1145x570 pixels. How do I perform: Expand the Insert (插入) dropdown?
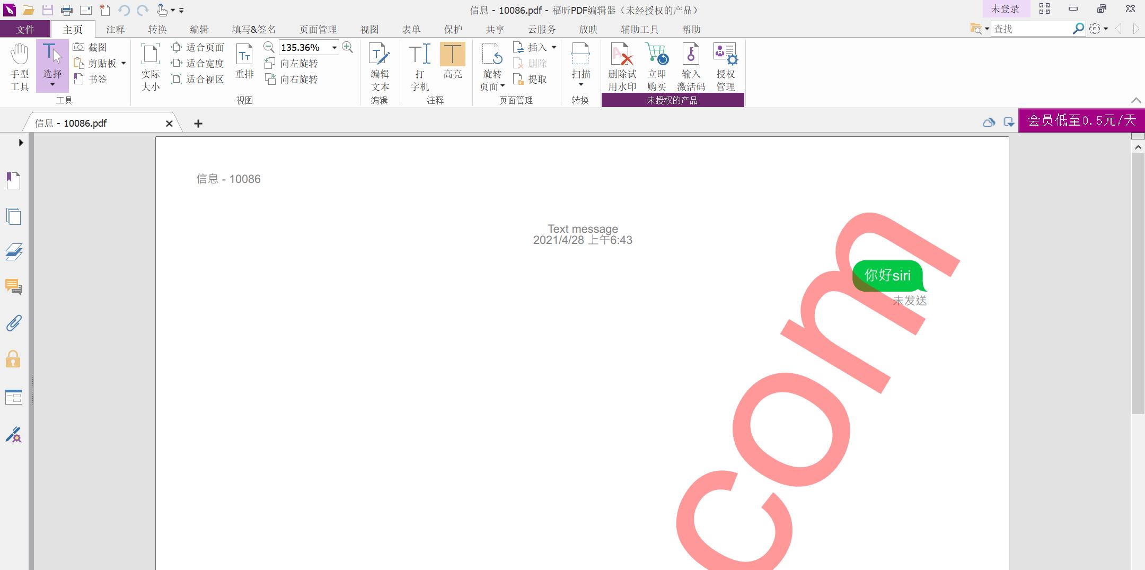pyautogui.click(x=554, y=47)
